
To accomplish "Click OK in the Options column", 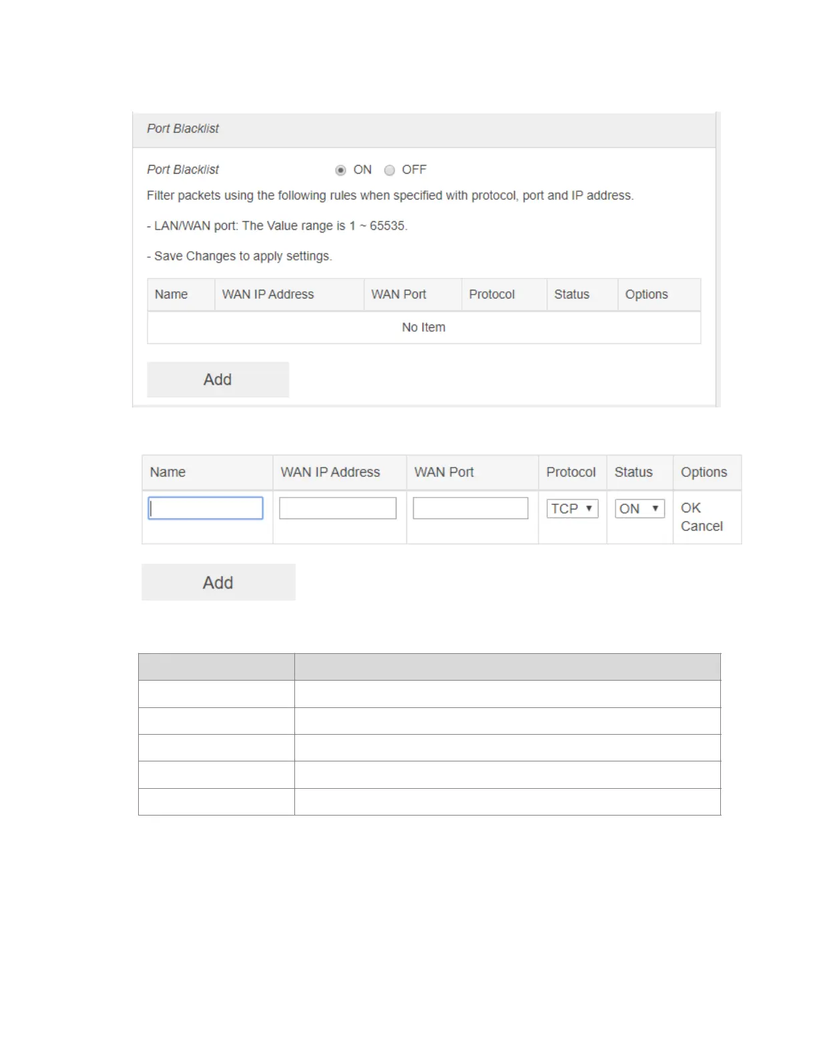I will tap(691, 508).
